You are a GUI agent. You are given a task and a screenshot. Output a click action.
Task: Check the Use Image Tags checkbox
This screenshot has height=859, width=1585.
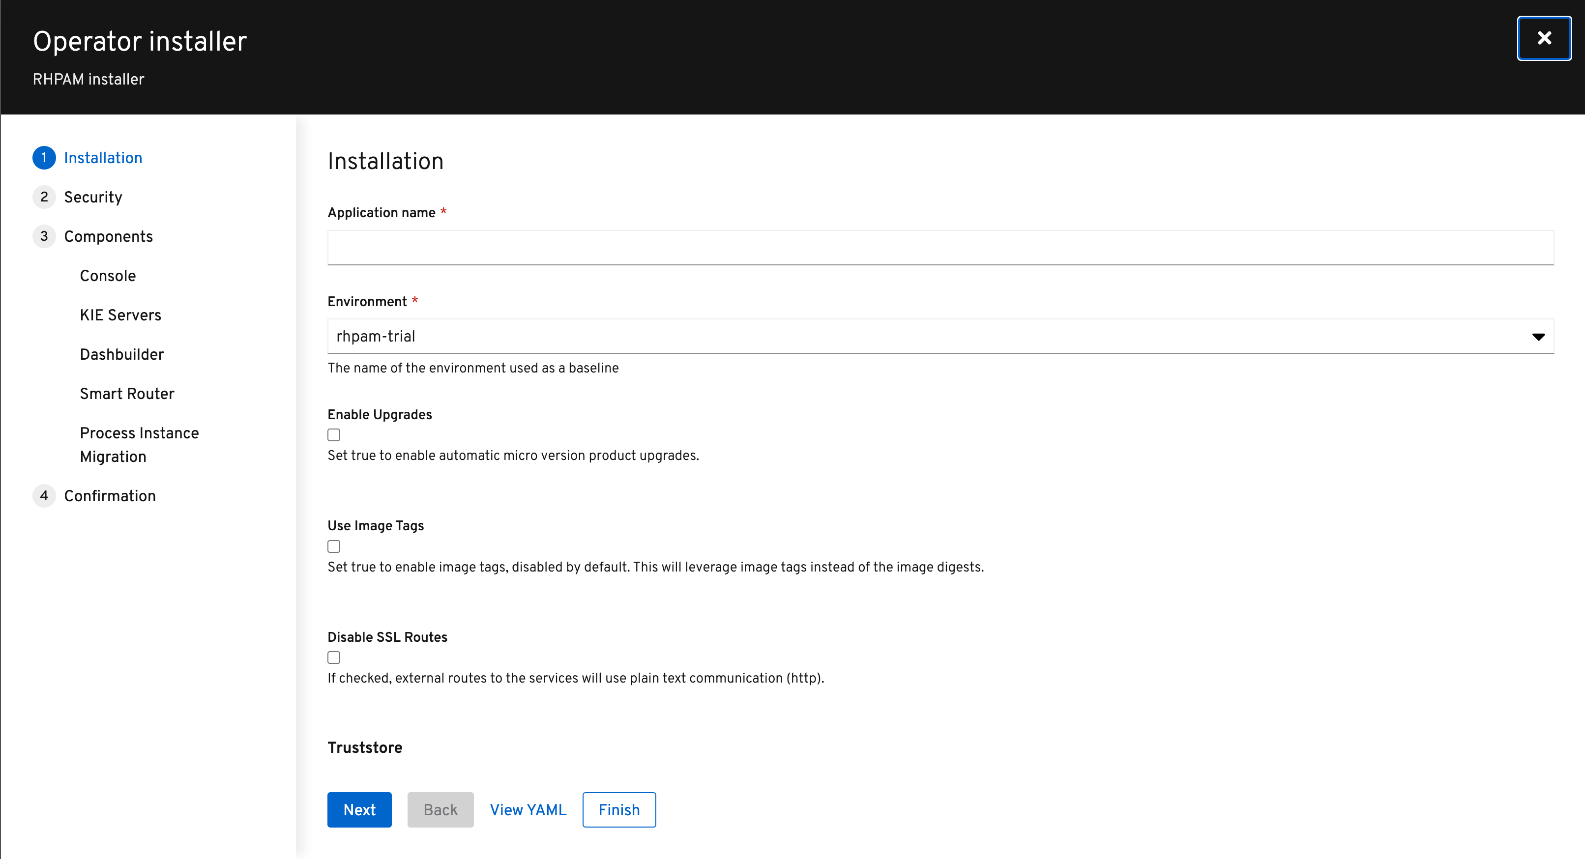[x=333, y=546]
